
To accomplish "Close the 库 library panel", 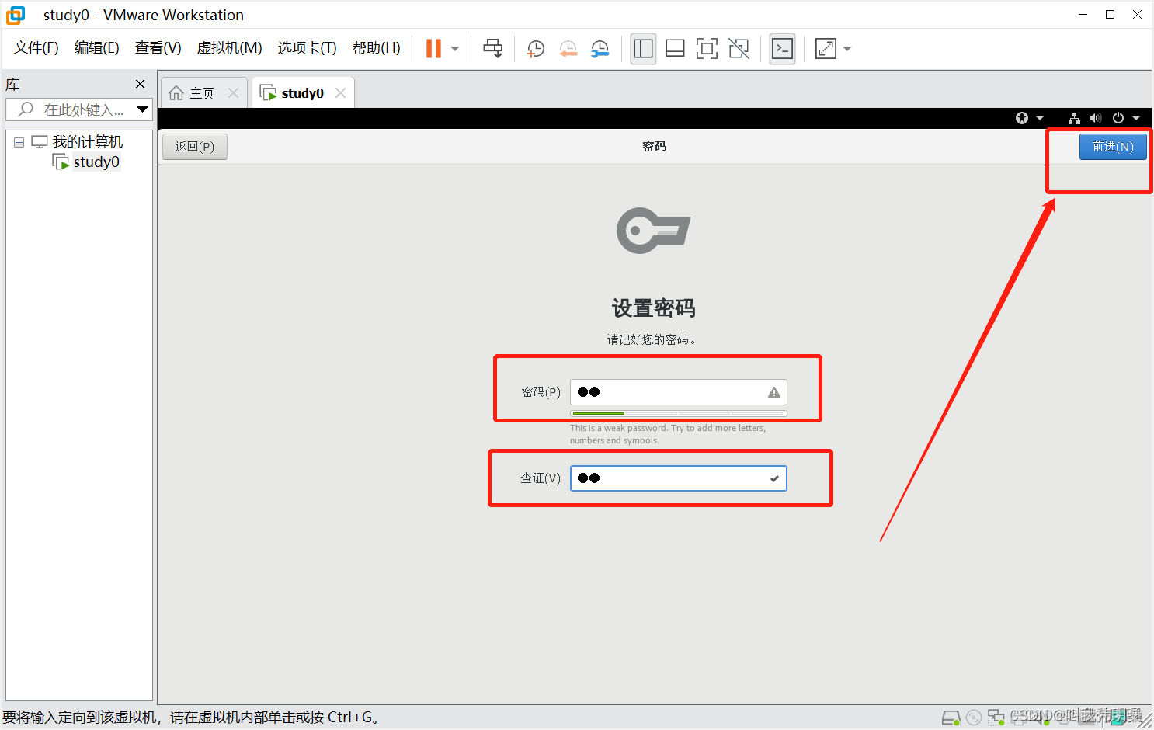I will click(140, 84).
